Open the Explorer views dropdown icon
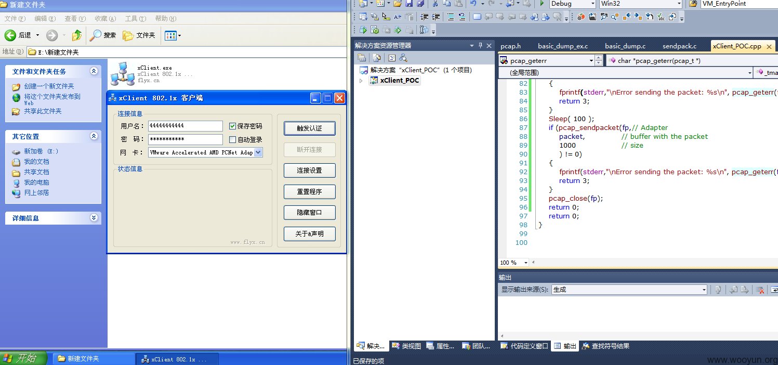778x365 pixels. 173,35
